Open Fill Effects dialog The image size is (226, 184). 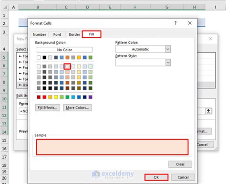(48, 108)
